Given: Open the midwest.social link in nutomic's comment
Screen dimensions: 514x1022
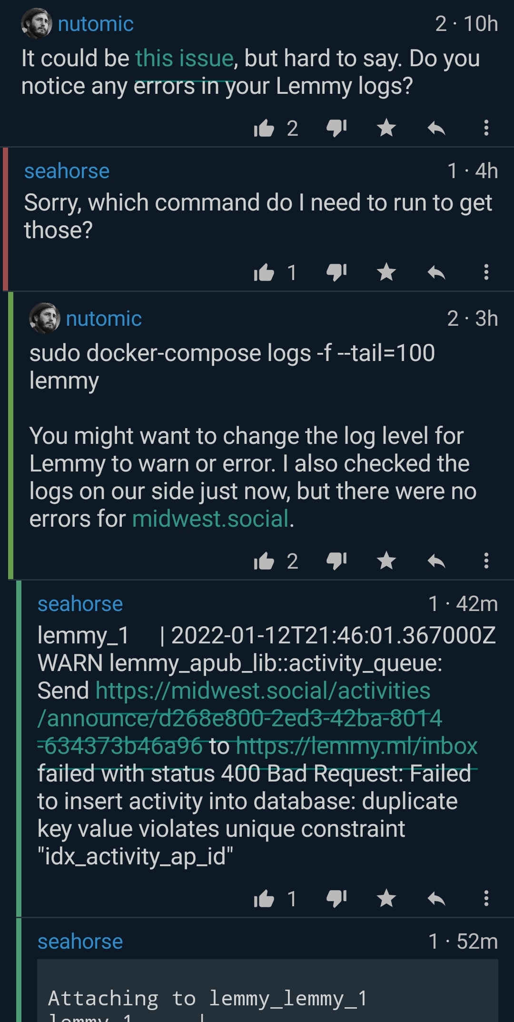Looking at the screenshot, I should 210,519.
